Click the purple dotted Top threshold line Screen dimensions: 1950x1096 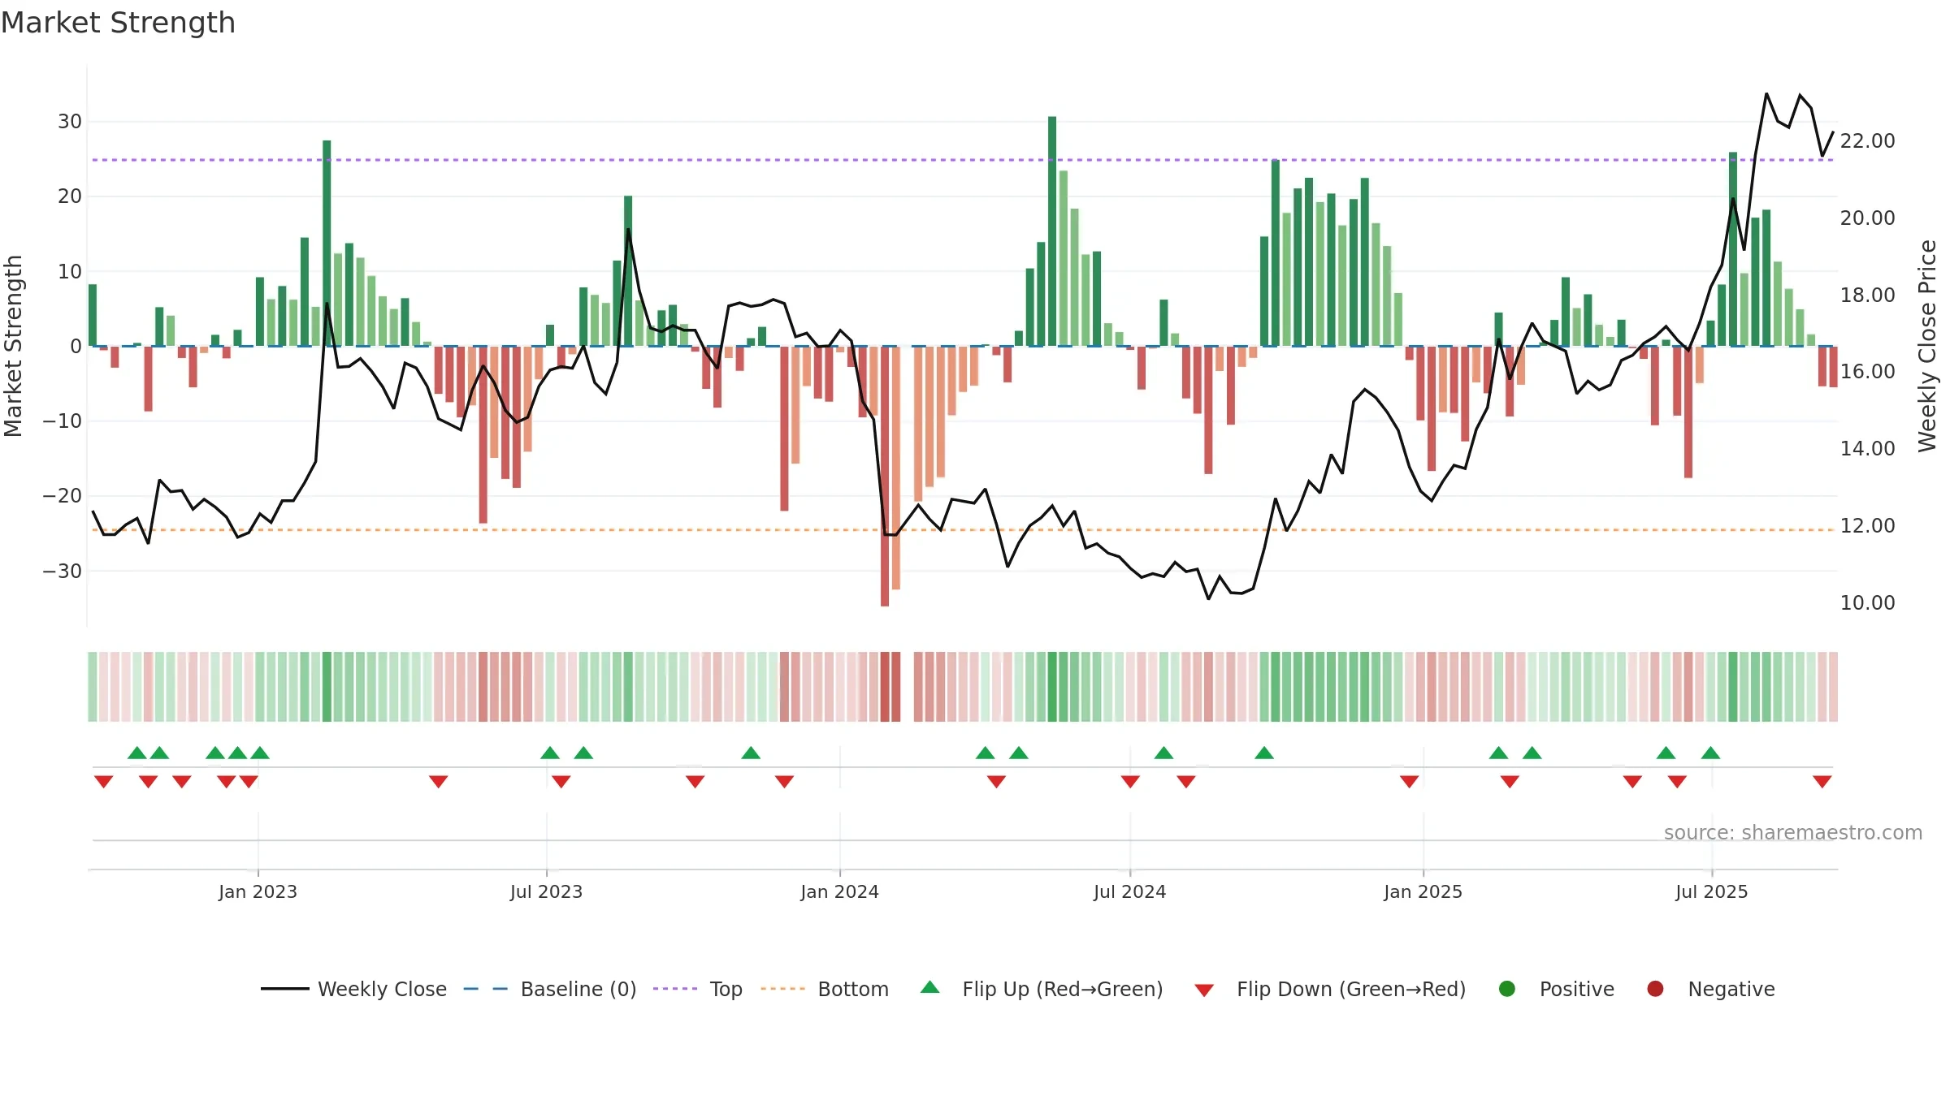tap(963, 160)
